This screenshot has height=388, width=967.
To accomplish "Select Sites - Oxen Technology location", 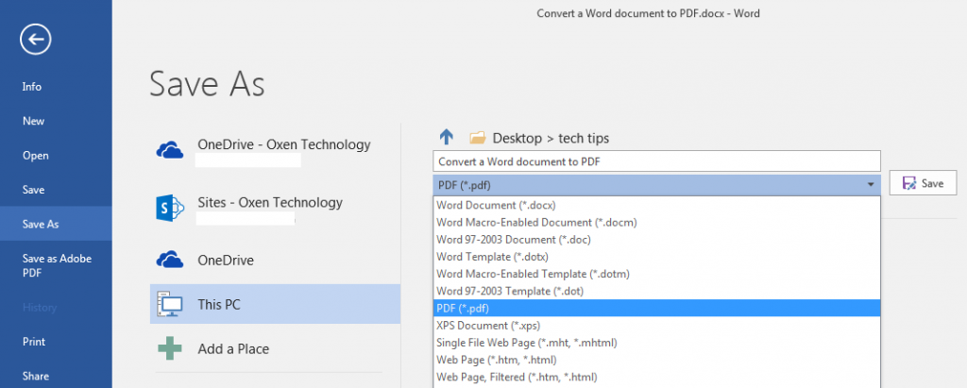I will coord(275,208).
